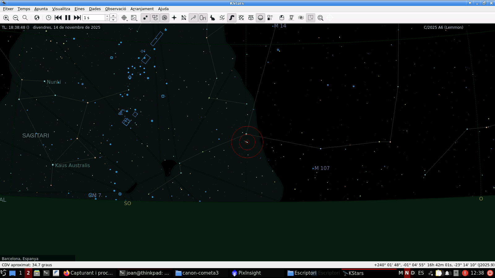The image size is (495, 278).
Task: Open the FOV symbols legend icon
Action: click(x=270, y=18)
